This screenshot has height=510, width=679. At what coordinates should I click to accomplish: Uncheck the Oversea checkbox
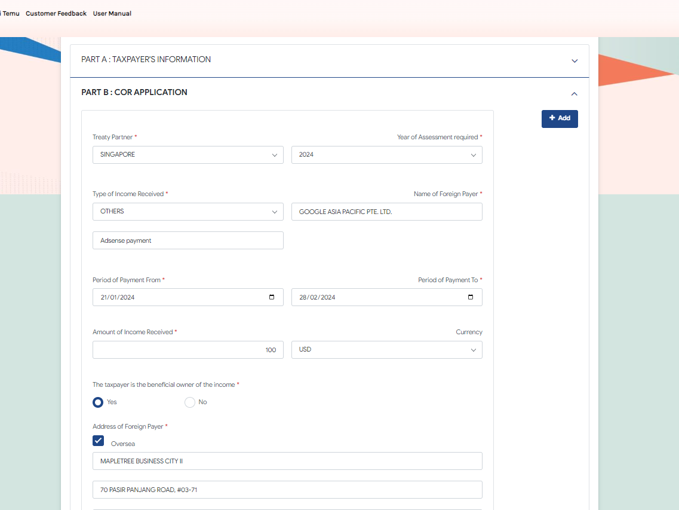[x=99, y=441]
